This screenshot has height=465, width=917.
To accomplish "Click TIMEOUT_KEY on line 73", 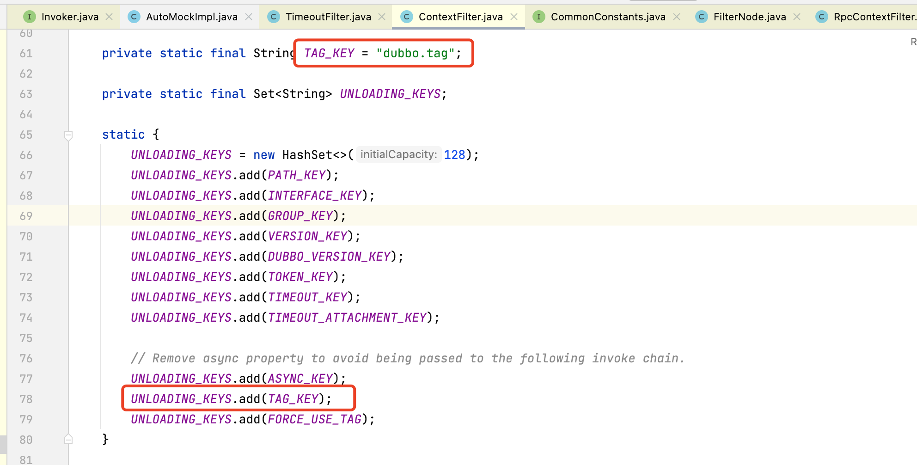I will click(308, 298).
